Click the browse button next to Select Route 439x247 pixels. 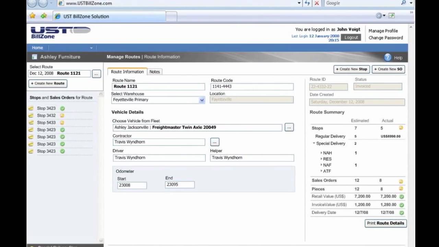(x=96, y=74)
